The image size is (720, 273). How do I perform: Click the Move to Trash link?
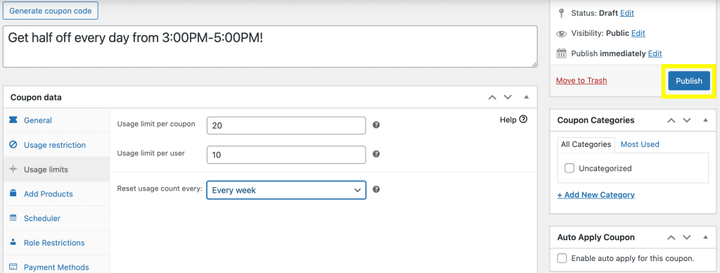point(581,80)
